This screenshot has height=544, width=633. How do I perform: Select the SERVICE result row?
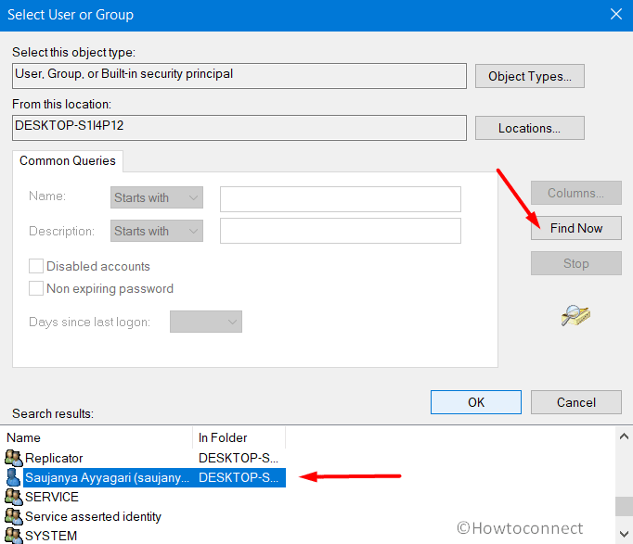click(x=146, y=497)
